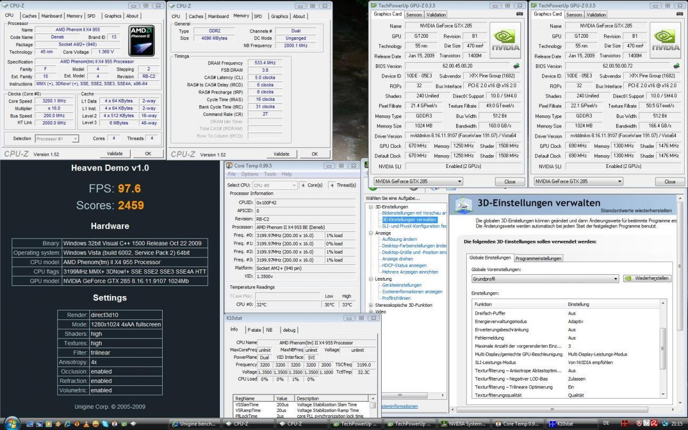
Task: Select HDCP-Status anzeigen tree item
Action: coord(404,265)
